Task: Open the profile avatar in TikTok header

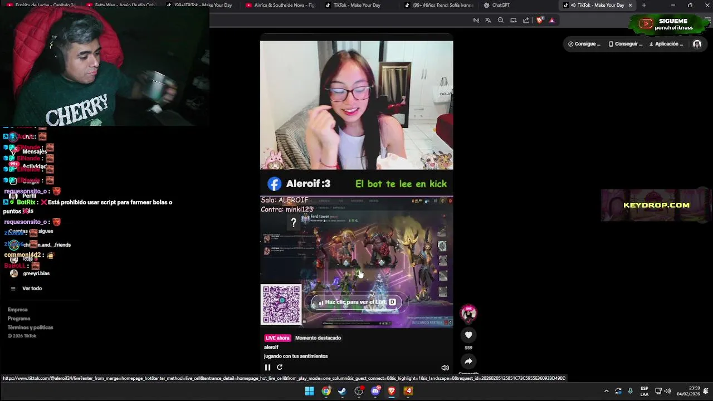Action: [697, 44]
